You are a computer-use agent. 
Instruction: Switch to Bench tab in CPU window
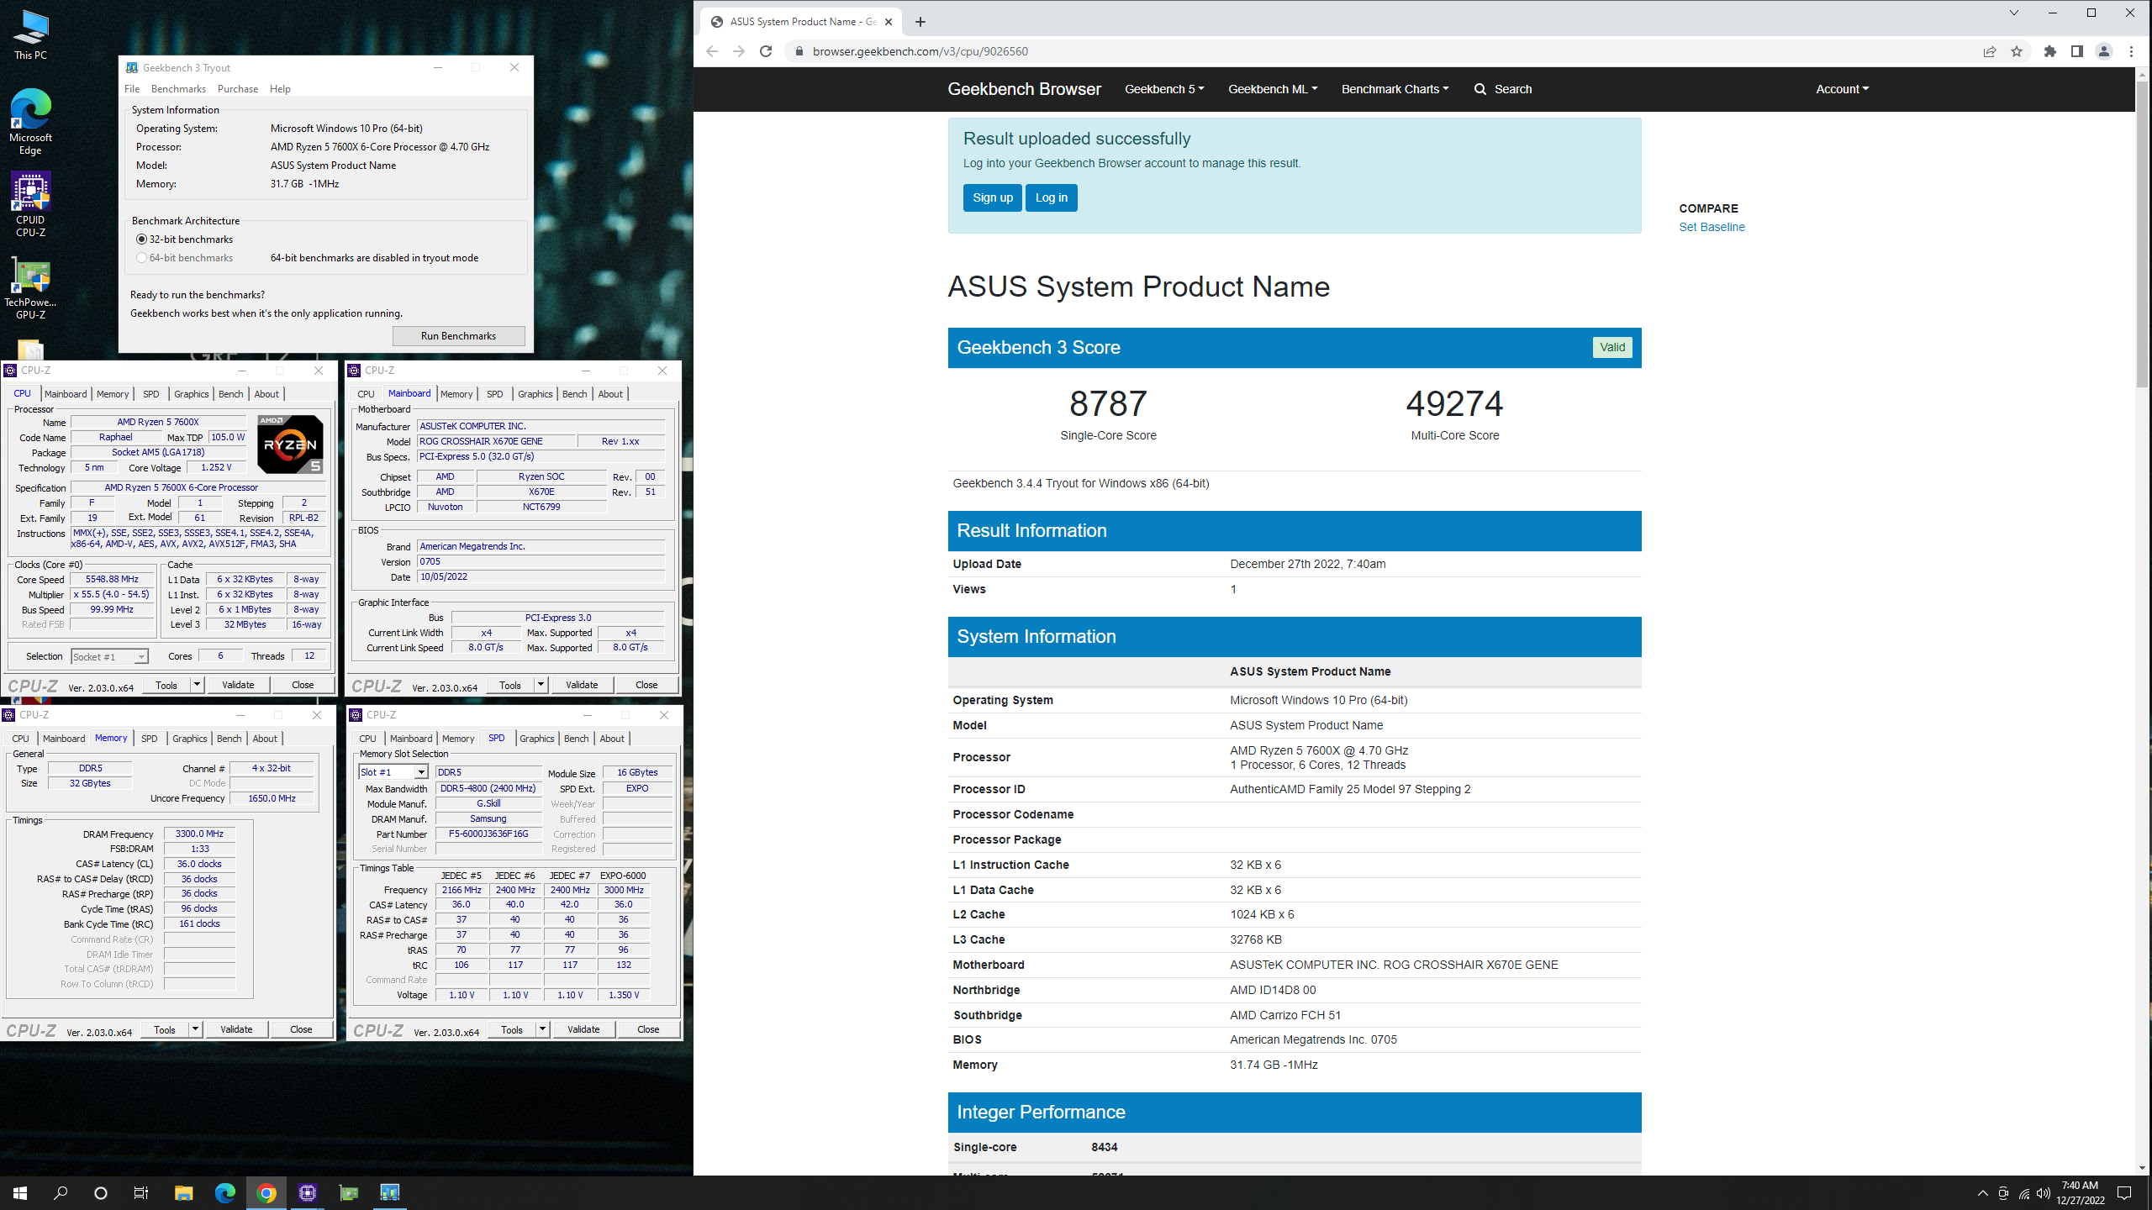(230, 394)
